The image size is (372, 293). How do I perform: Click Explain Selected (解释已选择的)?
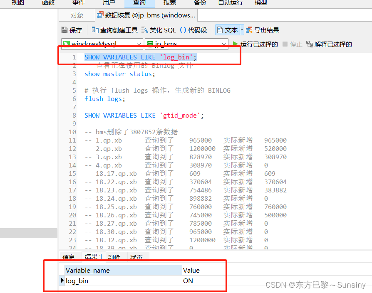pos(329,44)
